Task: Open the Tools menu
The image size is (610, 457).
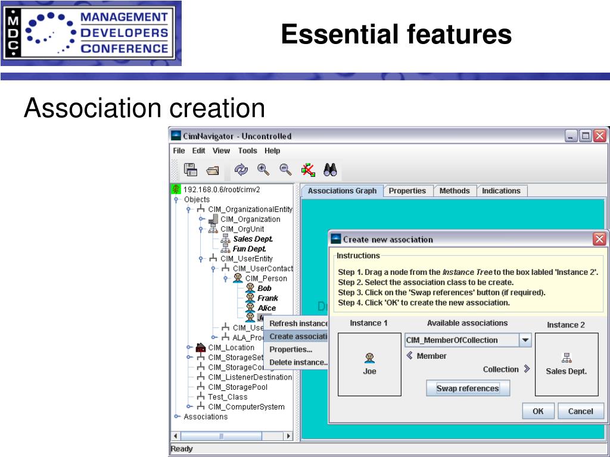Action: [x=247, y=151]
